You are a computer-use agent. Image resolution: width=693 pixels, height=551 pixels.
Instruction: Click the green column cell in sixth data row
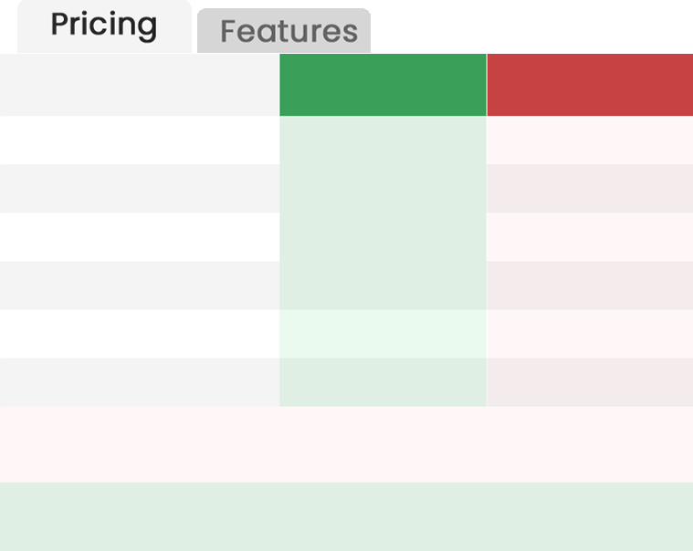[x=383, y=382]
